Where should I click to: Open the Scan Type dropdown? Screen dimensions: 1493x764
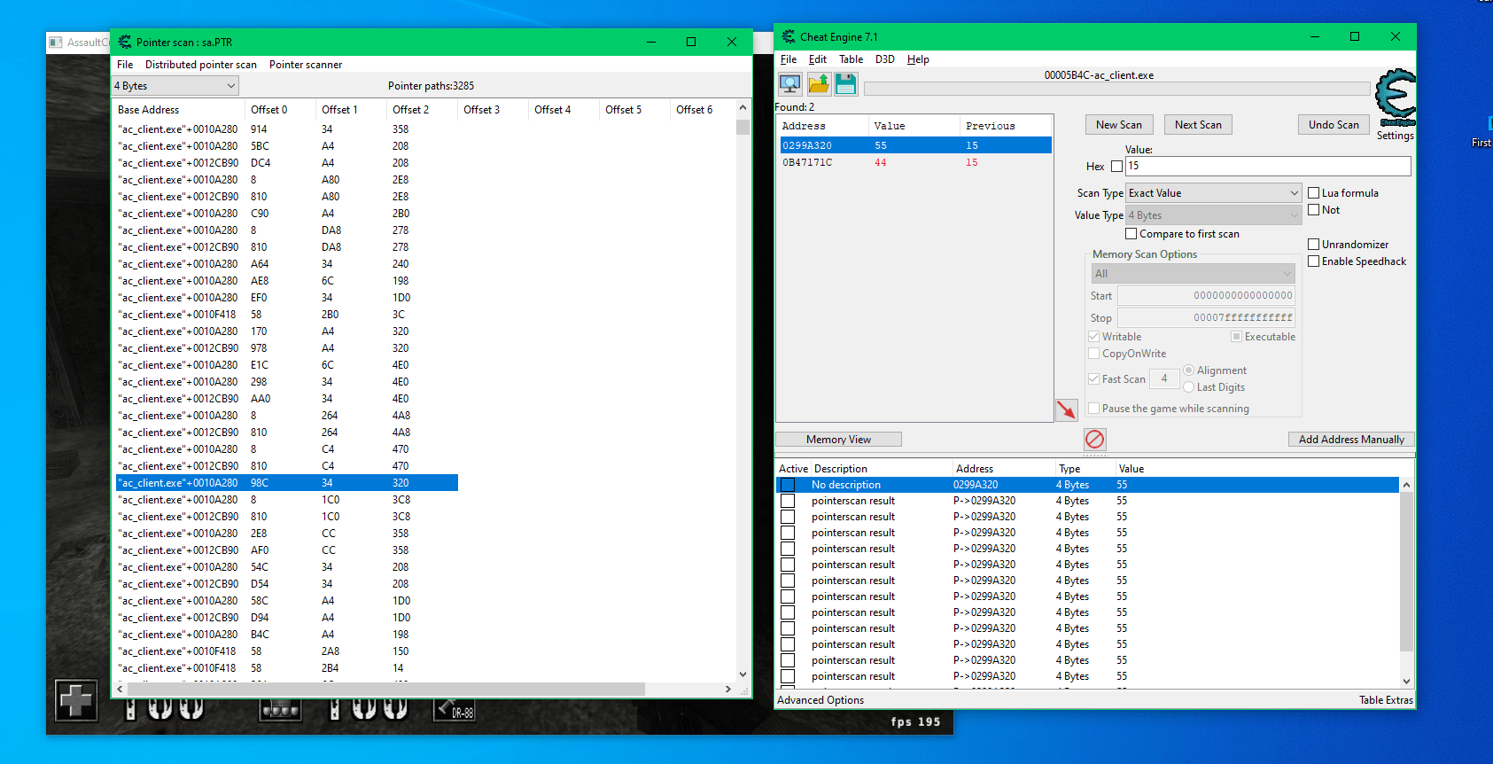click(1213, 192)
